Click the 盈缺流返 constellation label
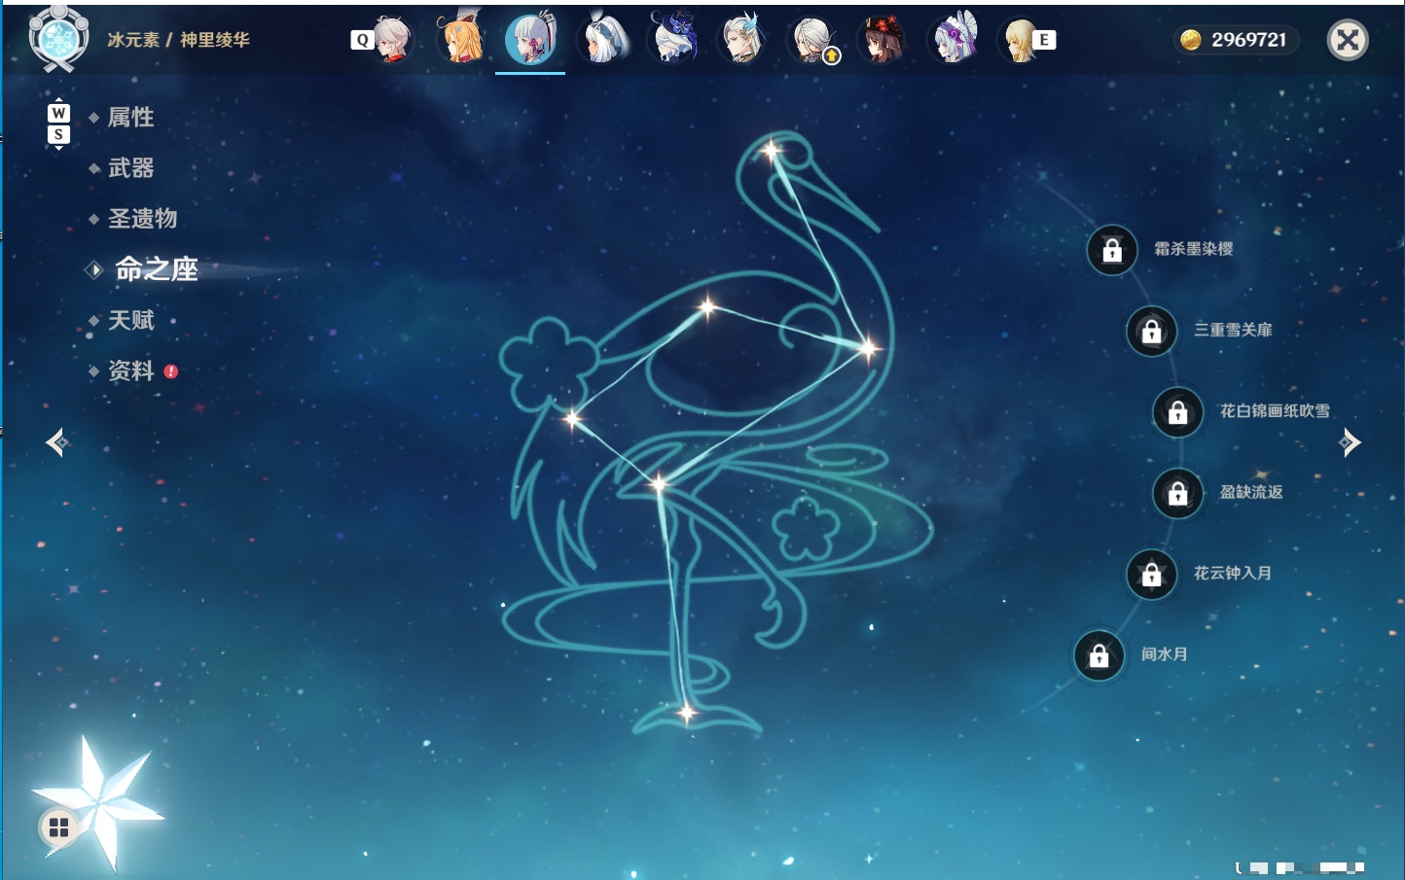1405x880 pixels. tap(1251, 492)
